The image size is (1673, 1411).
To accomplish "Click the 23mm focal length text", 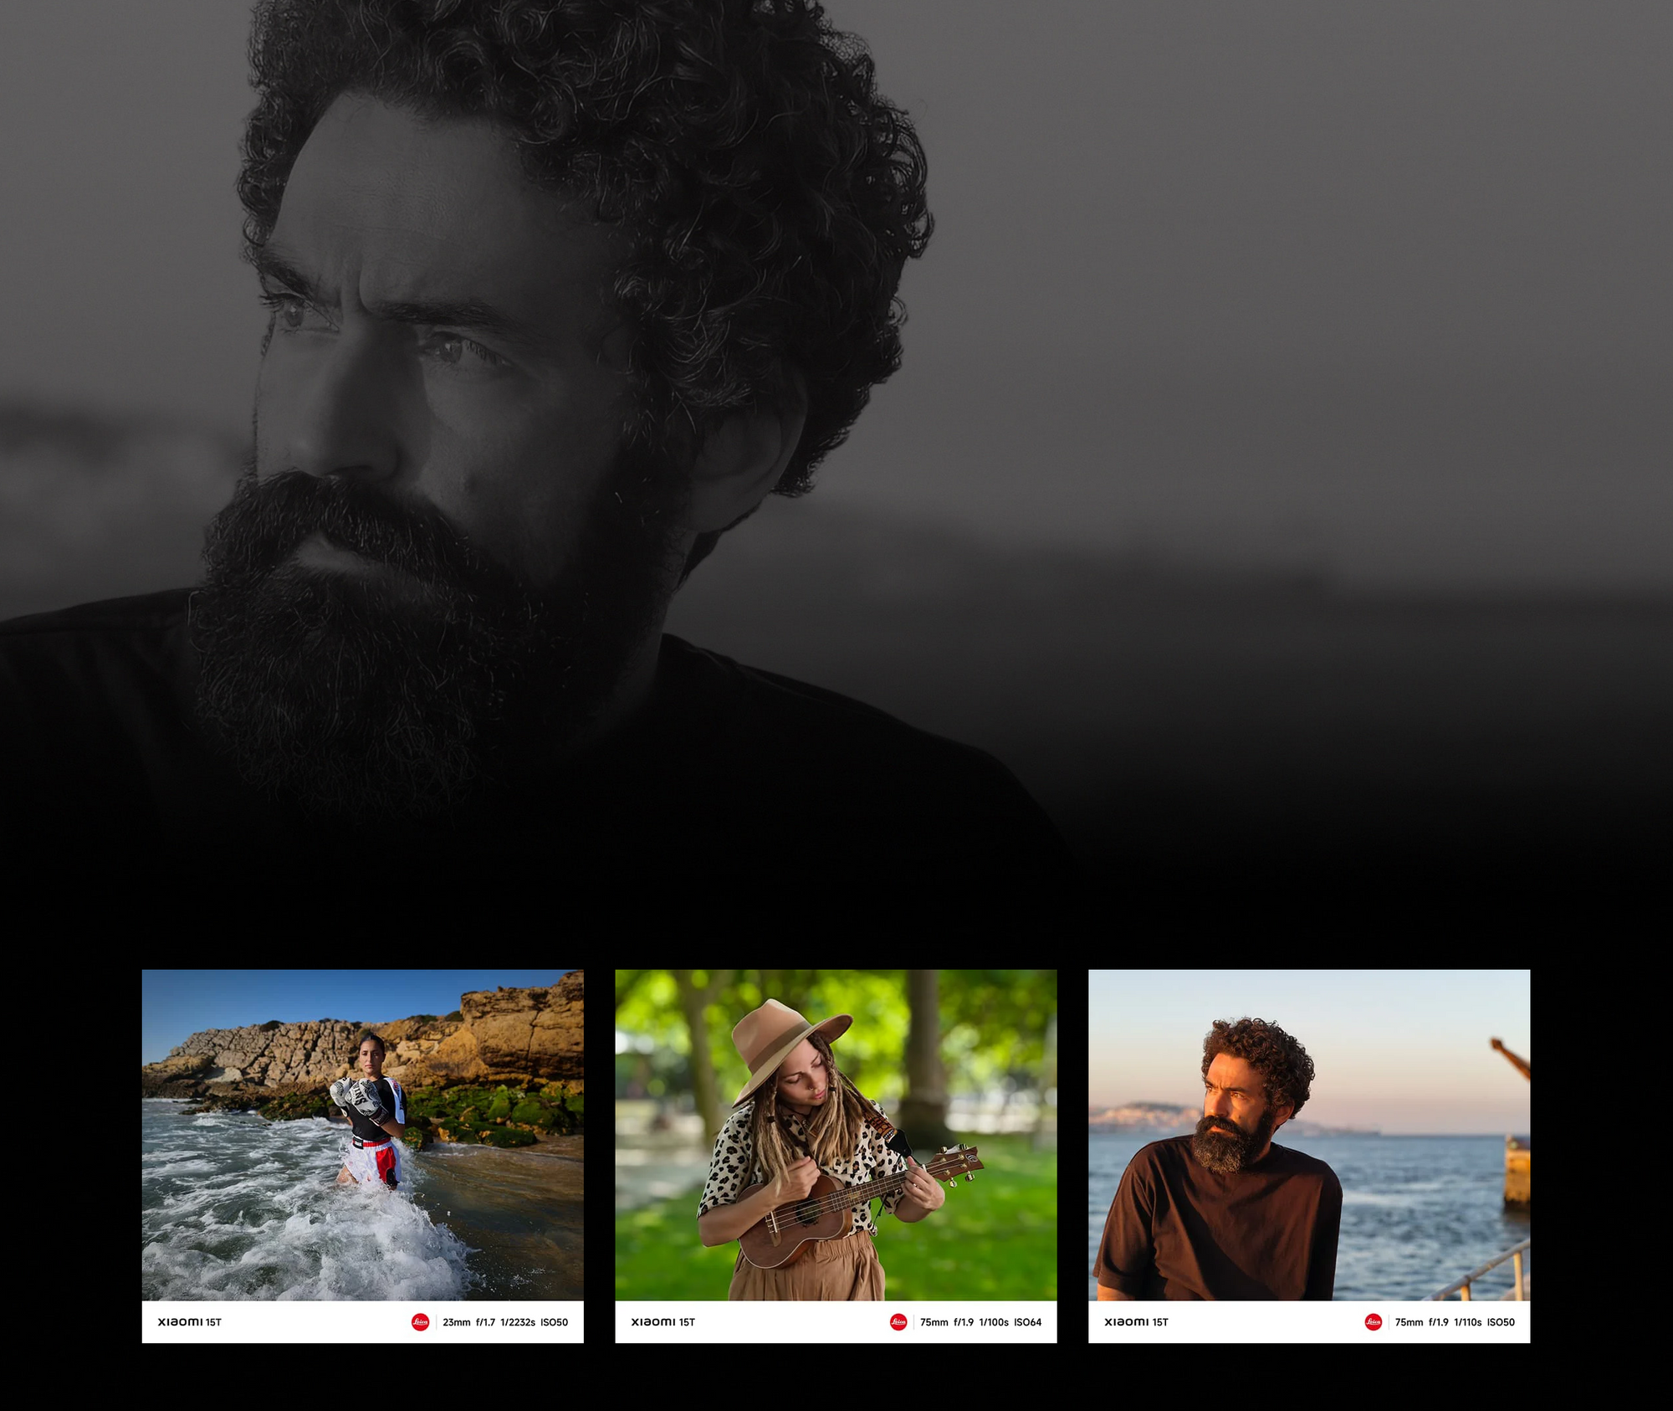I will point(456,1322).
